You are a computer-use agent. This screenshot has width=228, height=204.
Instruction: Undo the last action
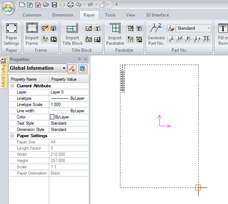click(x=79, y=5)
